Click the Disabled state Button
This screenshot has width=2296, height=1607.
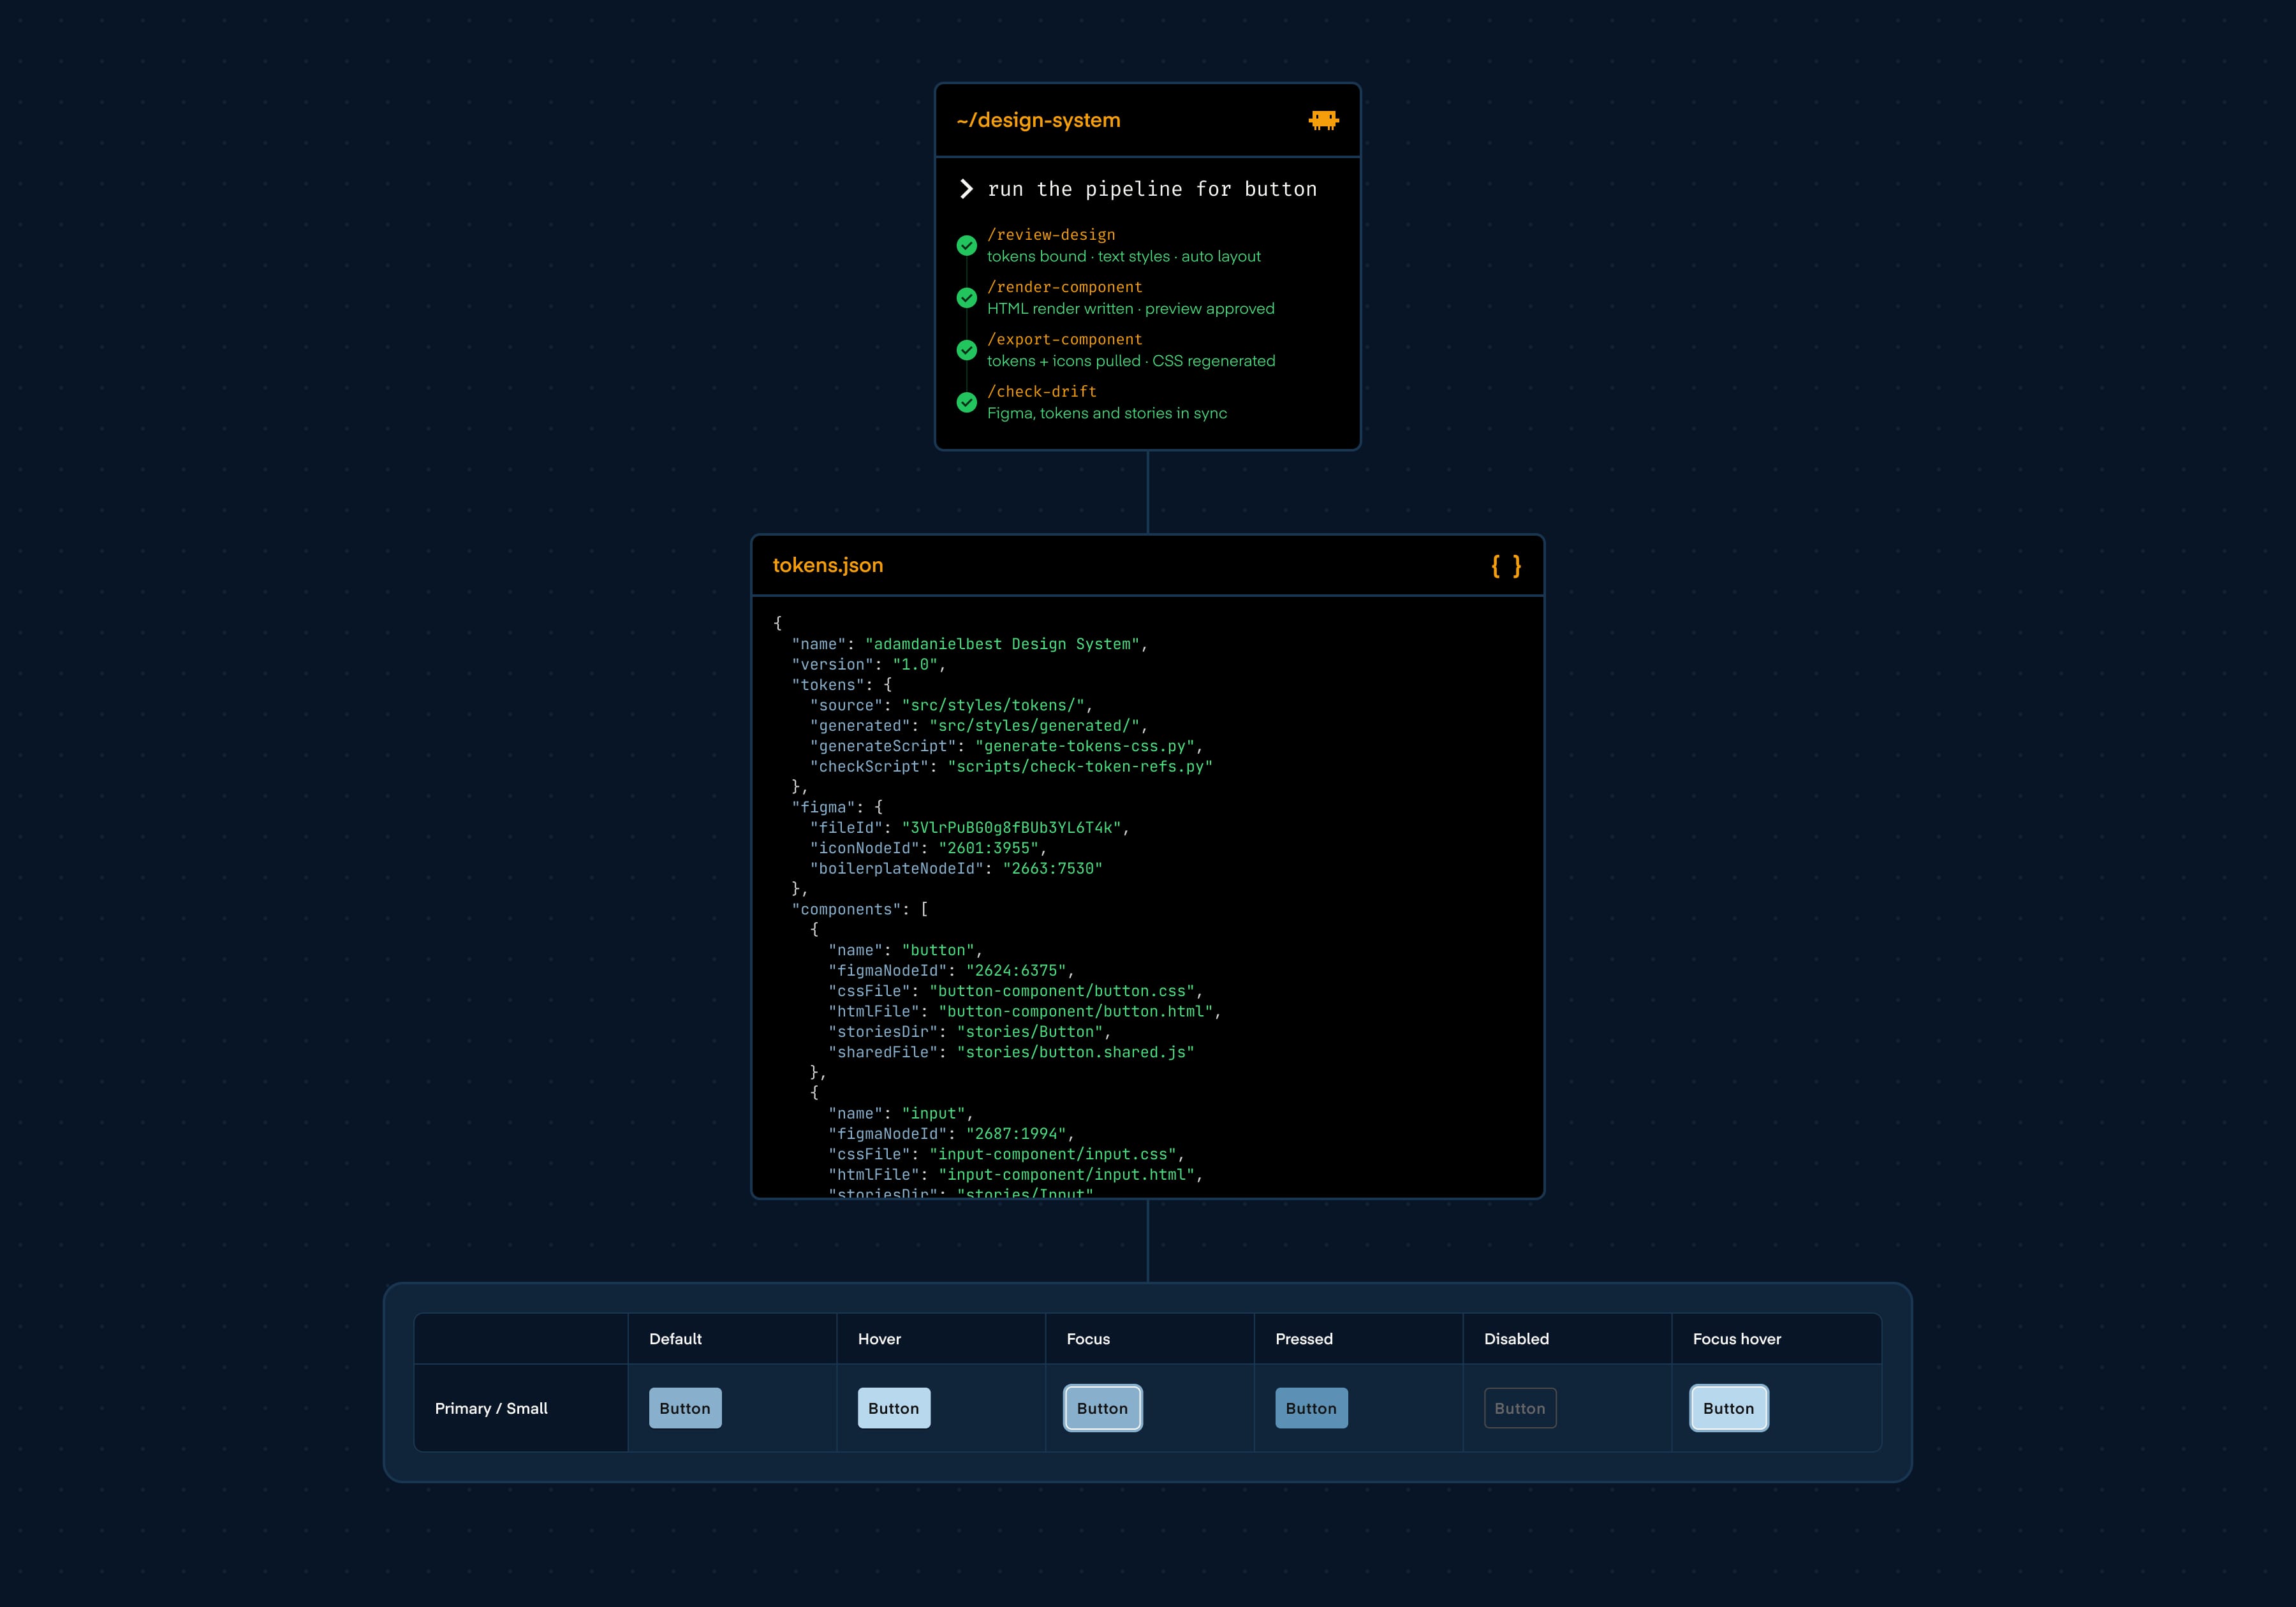[x=1520, y=1408]
